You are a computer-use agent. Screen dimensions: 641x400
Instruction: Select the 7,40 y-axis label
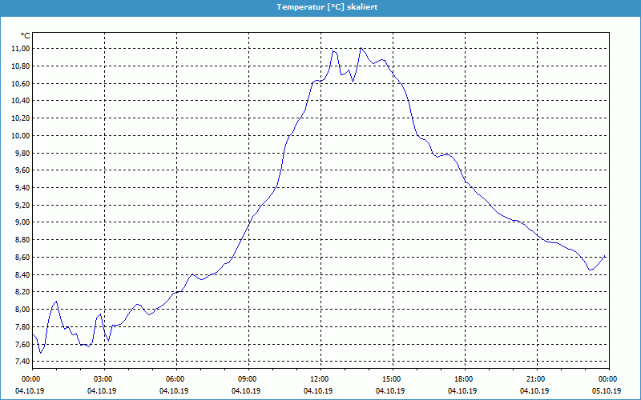[x=21, y=362]
